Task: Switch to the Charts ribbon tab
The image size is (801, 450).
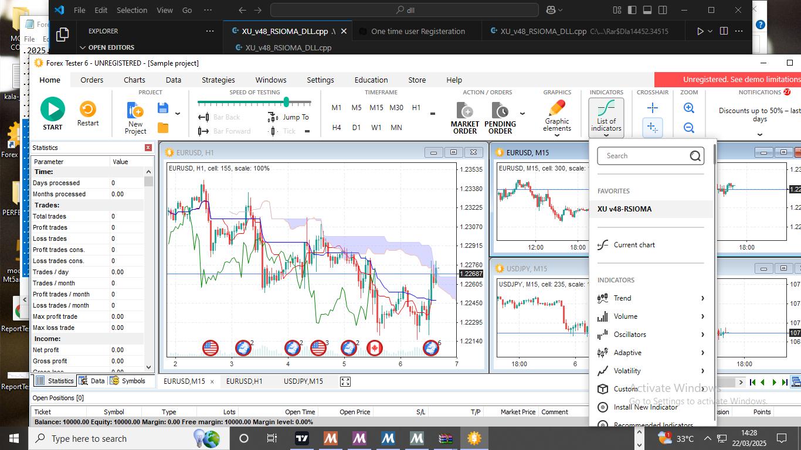Action: tap(134, 80)
